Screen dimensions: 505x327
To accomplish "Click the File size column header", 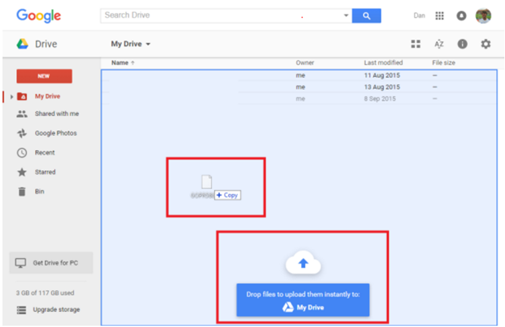I will [x=443, y=63].
